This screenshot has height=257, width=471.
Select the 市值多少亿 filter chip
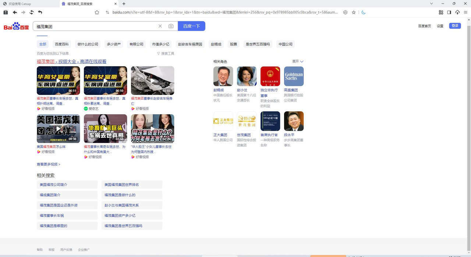click(161, 44)
